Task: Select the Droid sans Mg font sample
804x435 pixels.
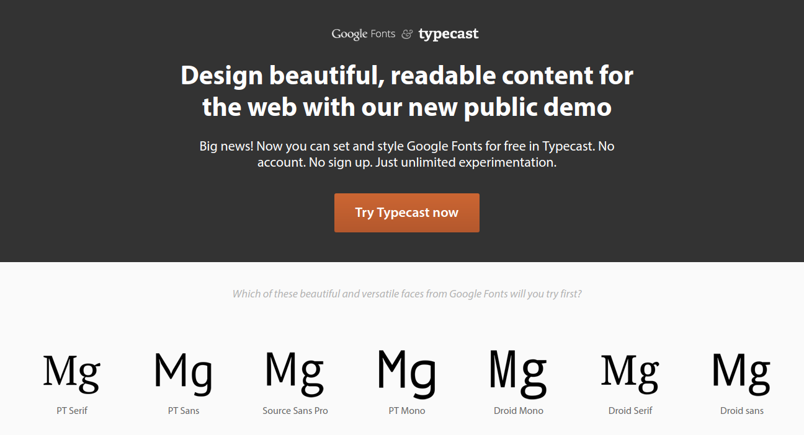Action: [x=742, y=373]
